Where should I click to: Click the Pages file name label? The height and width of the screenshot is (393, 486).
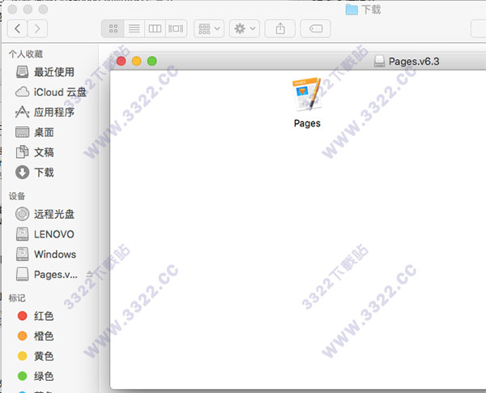(307, 123)
